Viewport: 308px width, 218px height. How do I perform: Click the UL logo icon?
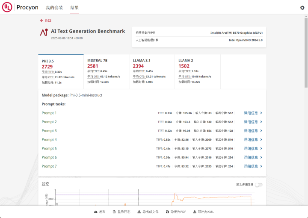[x=7, y=7]
